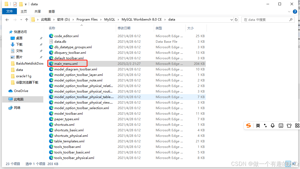
Task: Sort by 类型 column header
Action: tap(159, 28)
